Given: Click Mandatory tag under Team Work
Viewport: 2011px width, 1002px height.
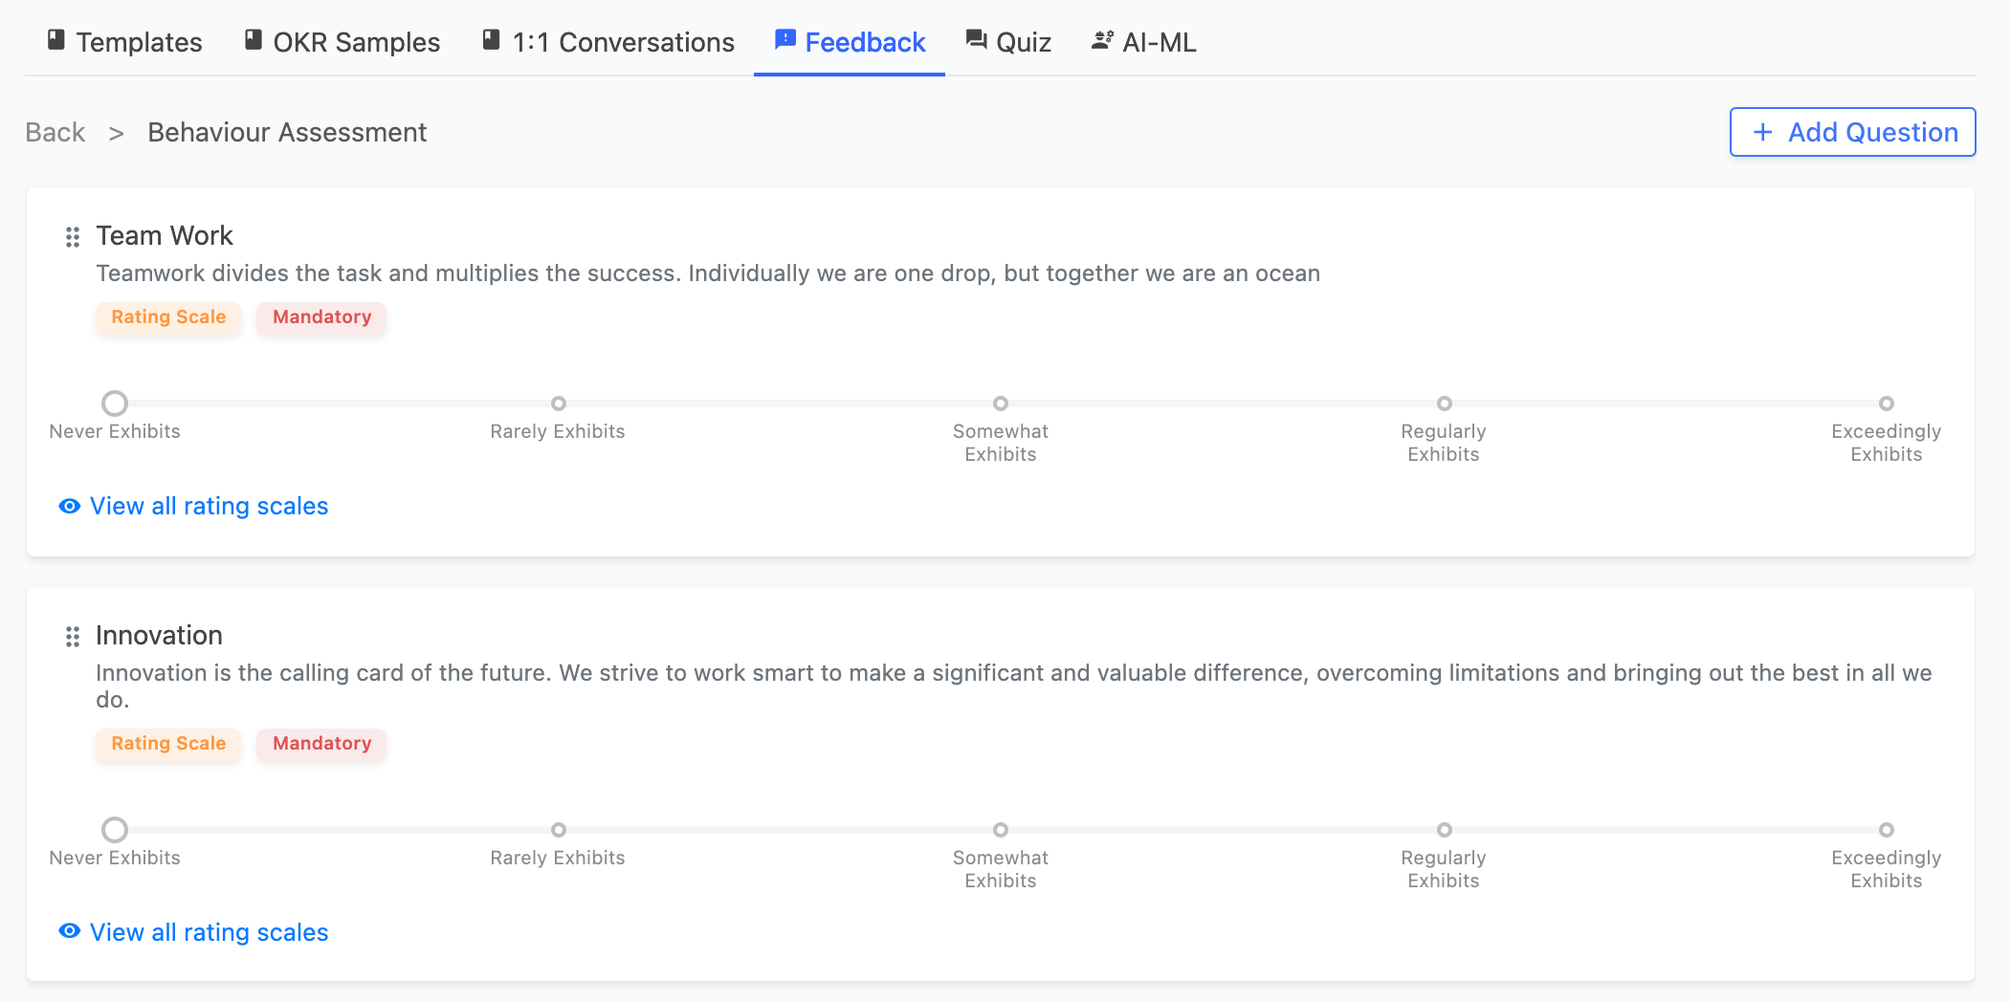Looking at the screenshot, I should coord(321,317).
